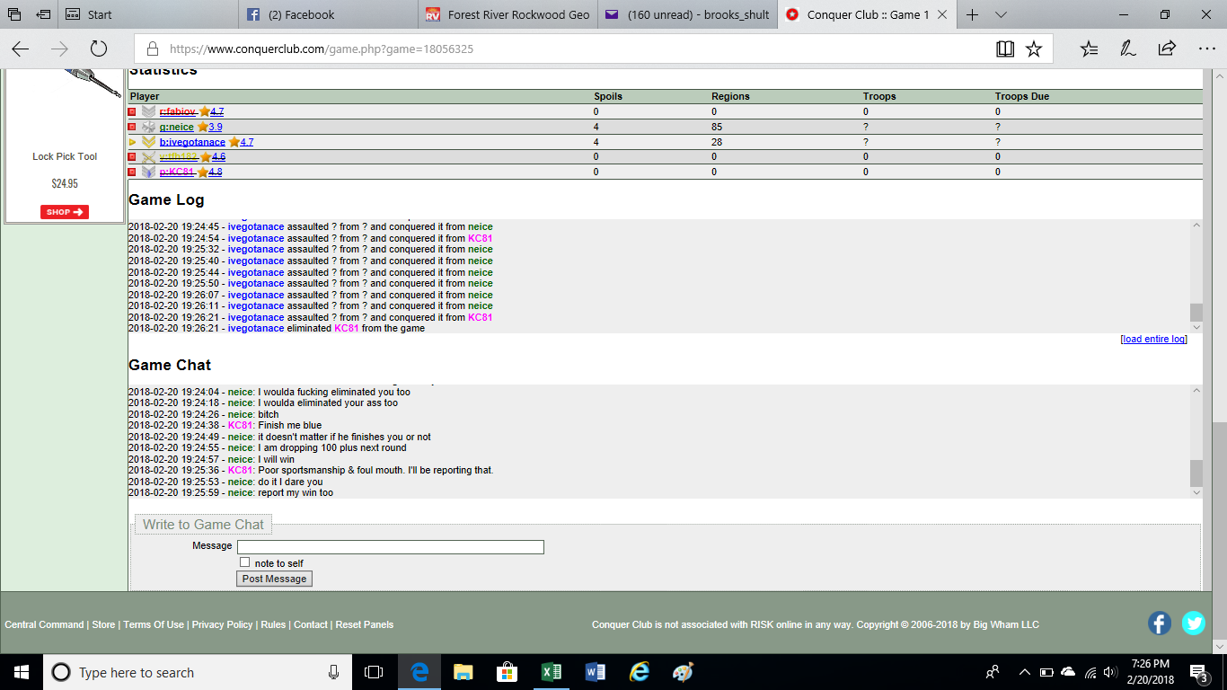
Task: Switch to the Facebook tab
Action: [328, 14]
